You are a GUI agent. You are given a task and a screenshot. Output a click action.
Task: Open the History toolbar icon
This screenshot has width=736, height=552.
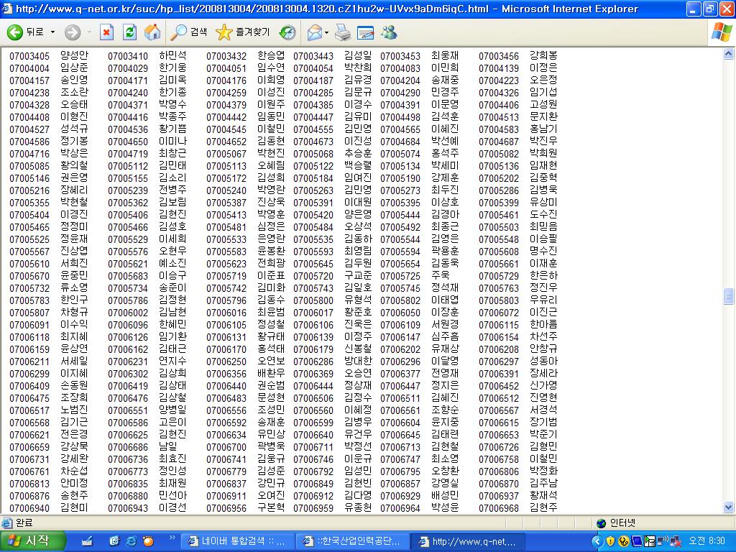point(287,32)
